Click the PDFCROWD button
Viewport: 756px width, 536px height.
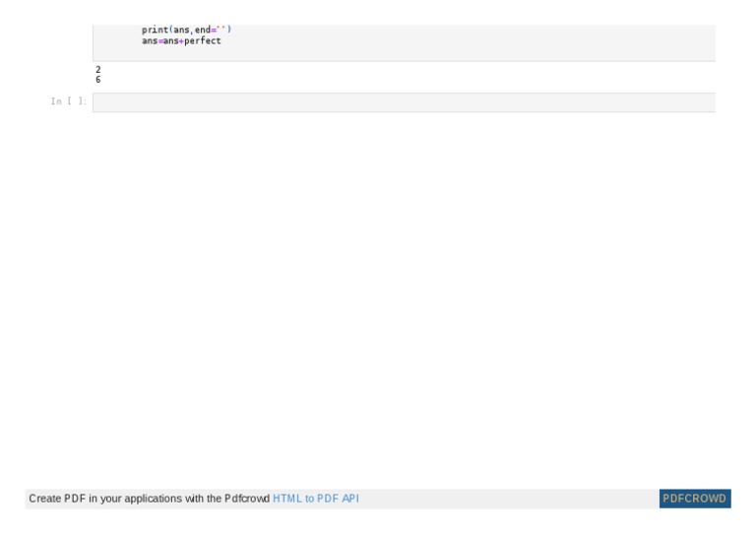coord(695,499)
